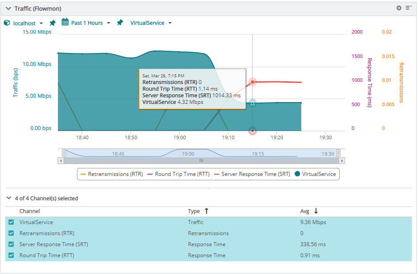Screen dimensions: 418x274
Task: Sort Avg column with descending arrow
Action: 316,211
